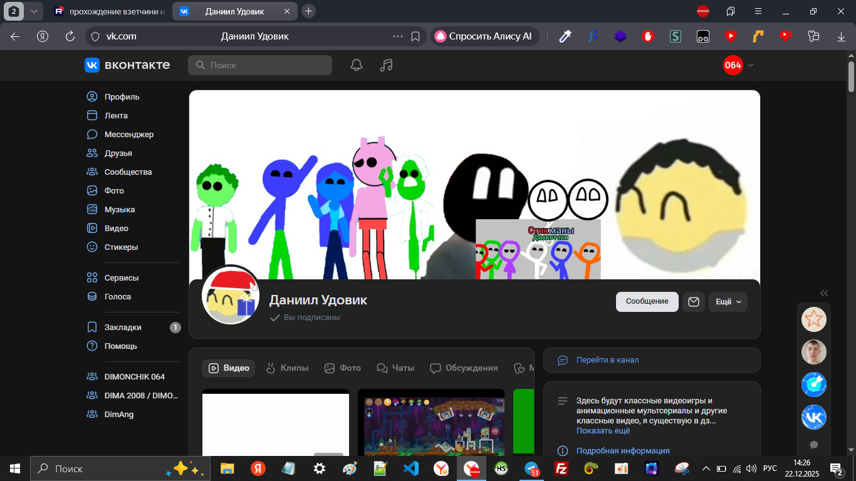Collapse the right side chat panel

coord(824,293)
